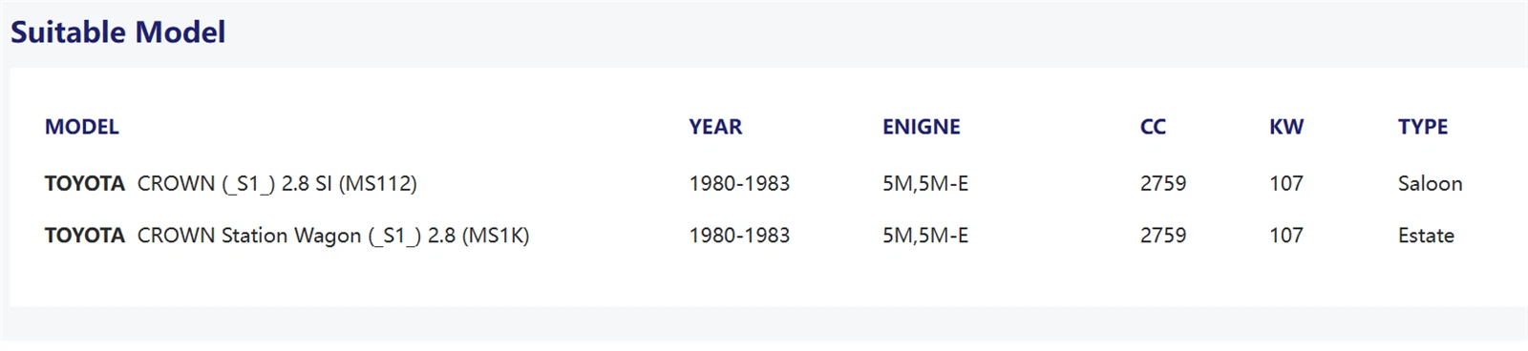Click the Estate type cell
Screen dimensions: 1528x351
pyautogui.click(x=1426, y=236)
